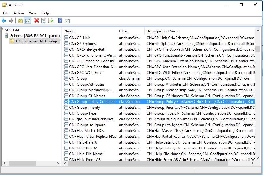Image resolution: width=263 pixels, height=175 pixels.
Task: Select the CN=GPC-Machine-Extensio... name cell
Action: pos(93,61)
